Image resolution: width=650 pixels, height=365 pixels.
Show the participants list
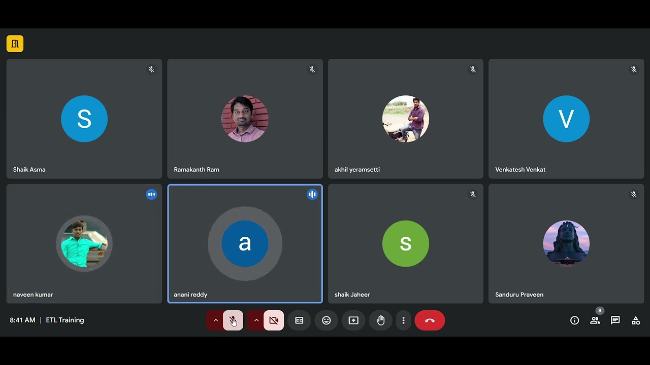click(x=595, y=320)
